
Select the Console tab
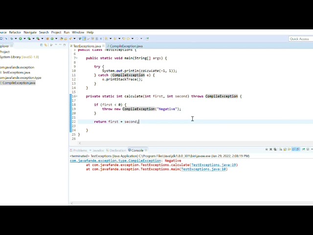137,150
